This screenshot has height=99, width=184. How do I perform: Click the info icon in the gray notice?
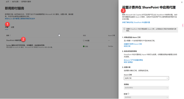point(124,29)
